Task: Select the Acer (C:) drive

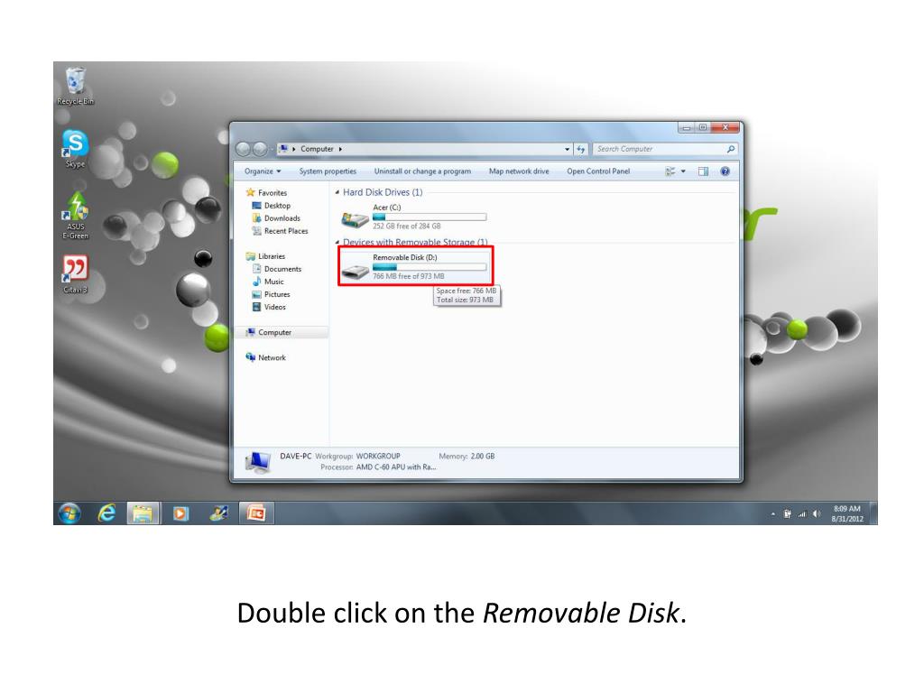Action: tap(414, 217)
